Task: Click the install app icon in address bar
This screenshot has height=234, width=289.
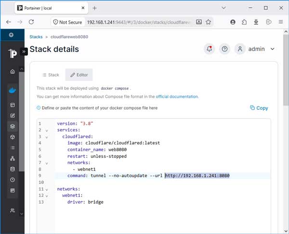Action: coord(199,22)
